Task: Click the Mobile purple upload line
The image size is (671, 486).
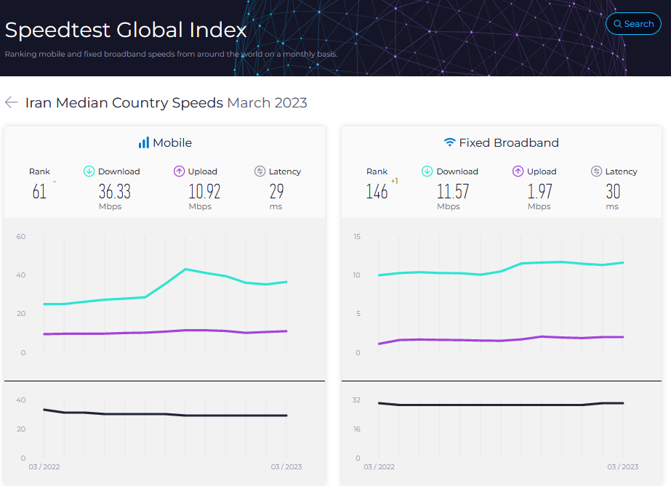Action: (x=145, y=333)
